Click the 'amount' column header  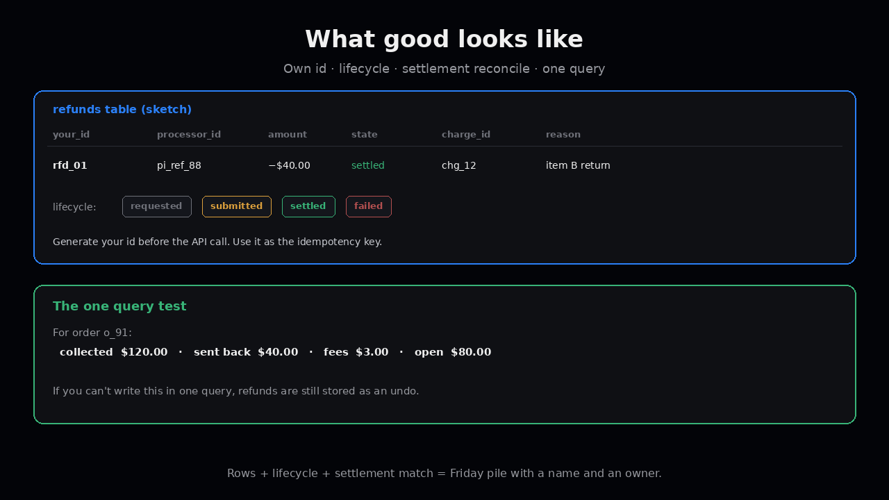click(288, 135)
